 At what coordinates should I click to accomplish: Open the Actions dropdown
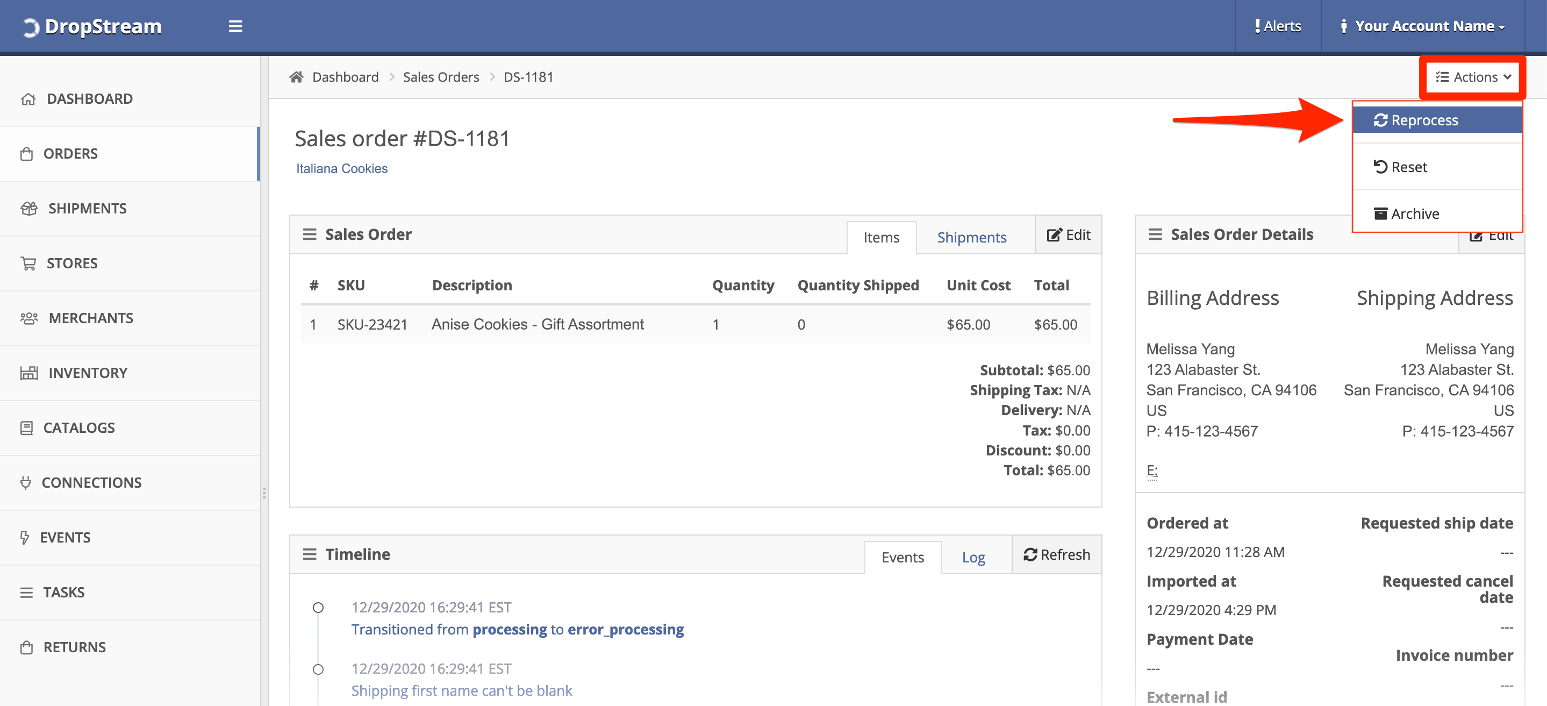[x=1472, y=77]
